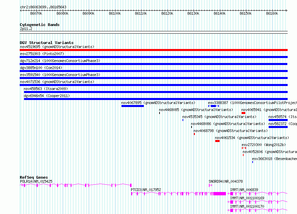Select the IMMT|NM_001100169 transcript label
The image size is (297, 214).
coord(247,198)
